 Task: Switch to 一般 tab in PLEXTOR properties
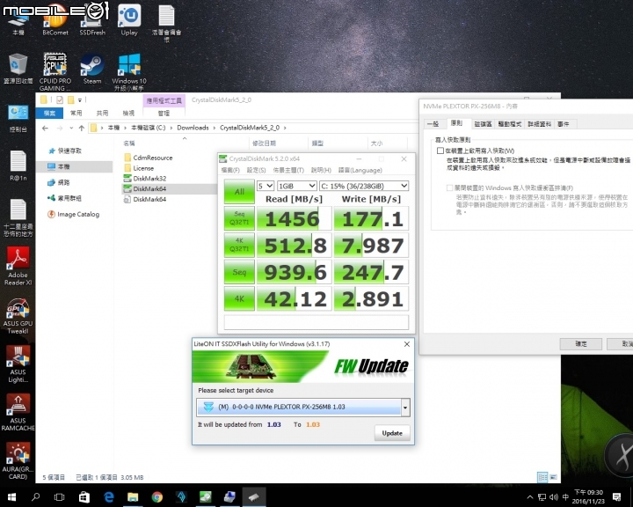point(433,124)
